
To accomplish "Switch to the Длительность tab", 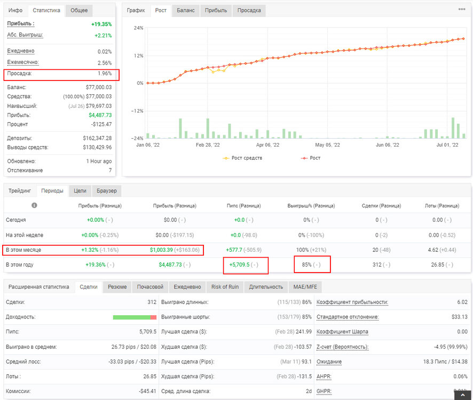I will [x=266, y=287].
